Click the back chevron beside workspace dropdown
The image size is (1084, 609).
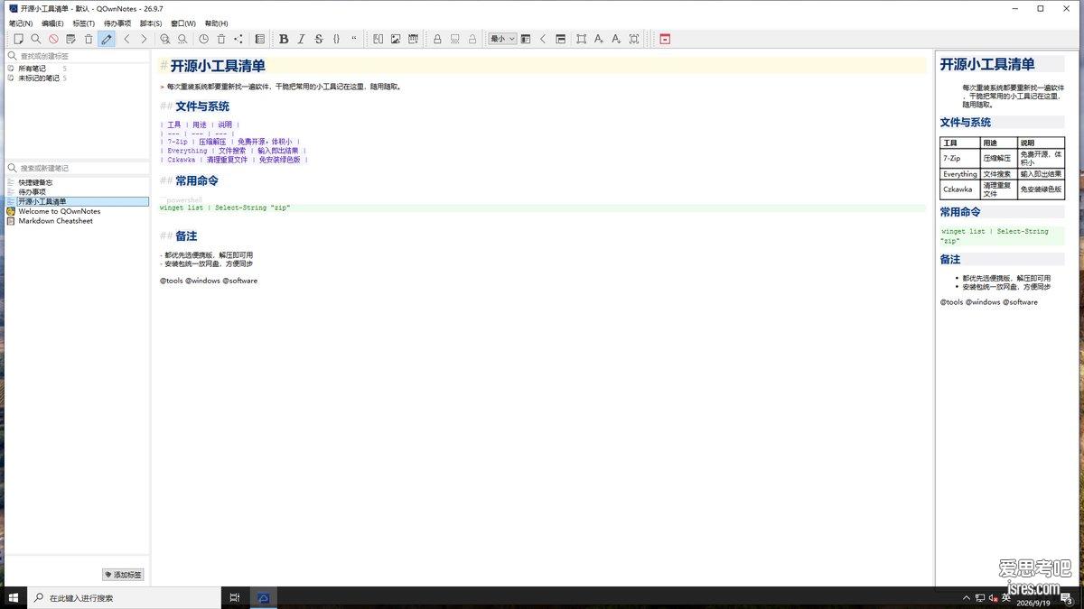(543, 39)
